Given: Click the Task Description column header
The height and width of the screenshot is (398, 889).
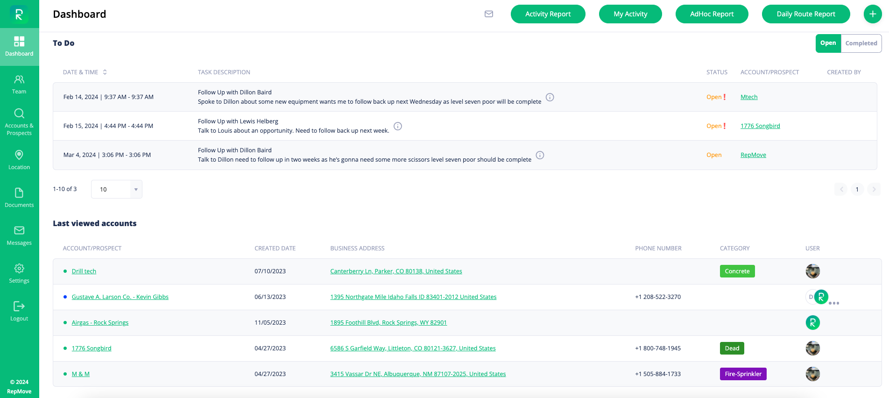Looking at the screenshot, I should [x=224, y=72].
